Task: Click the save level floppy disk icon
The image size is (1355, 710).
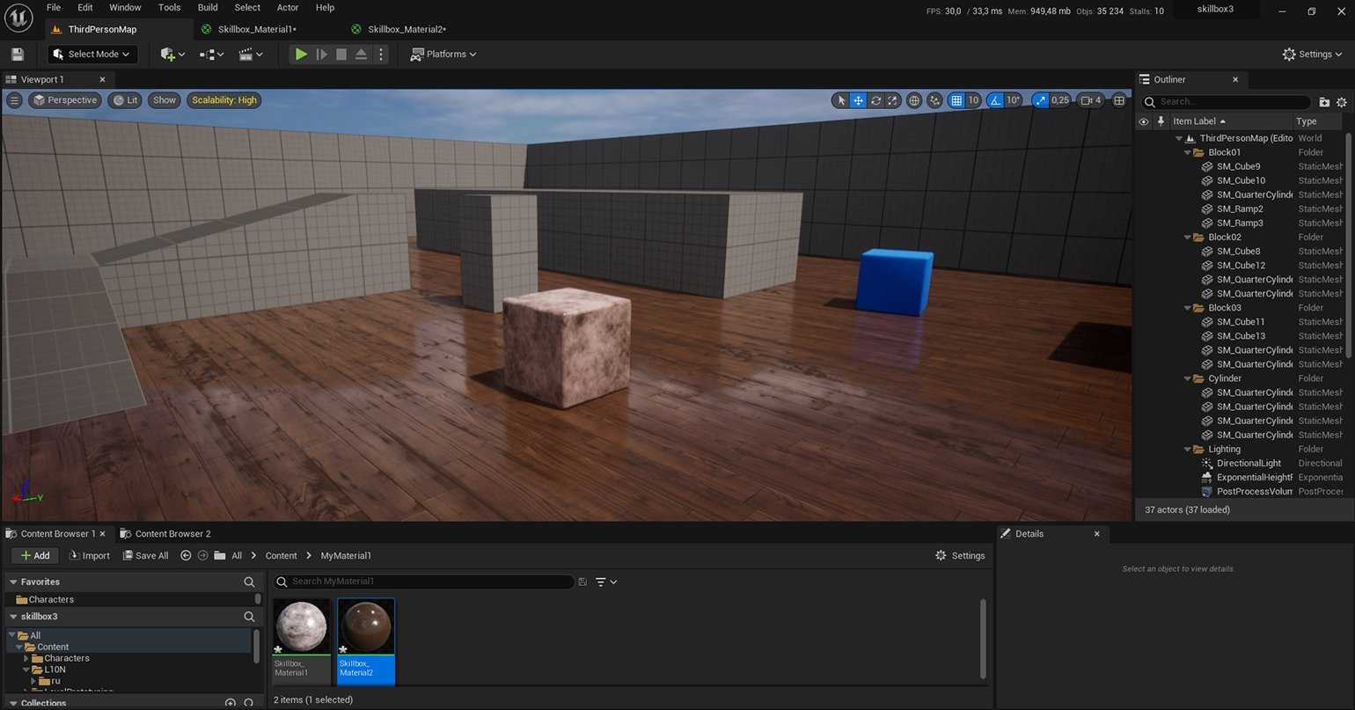Action: click(18, 55)
